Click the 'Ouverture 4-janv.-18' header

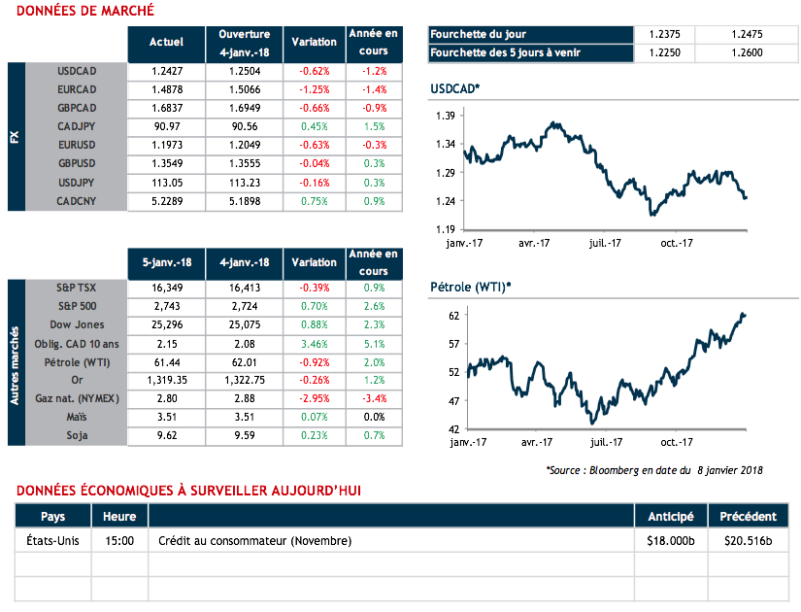[245, 43]
